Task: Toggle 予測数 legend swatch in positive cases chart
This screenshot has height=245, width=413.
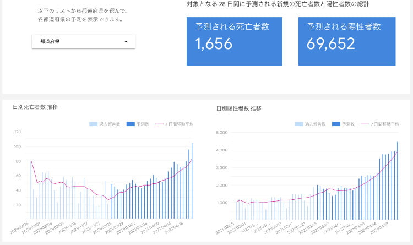Action: tap(336, 124)
